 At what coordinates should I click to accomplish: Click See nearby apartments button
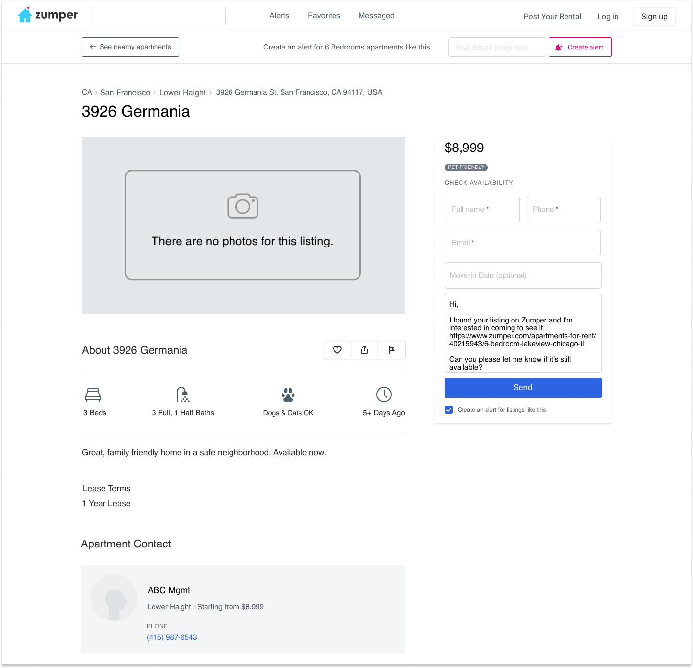pyautogui.click(x=130, y=47)
